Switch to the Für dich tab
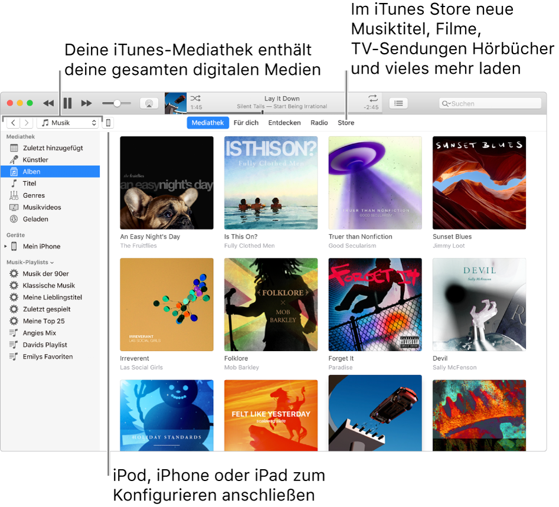 coord(246,123)
